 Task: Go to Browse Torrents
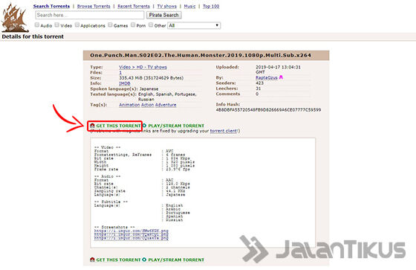[x=94, y=6]
